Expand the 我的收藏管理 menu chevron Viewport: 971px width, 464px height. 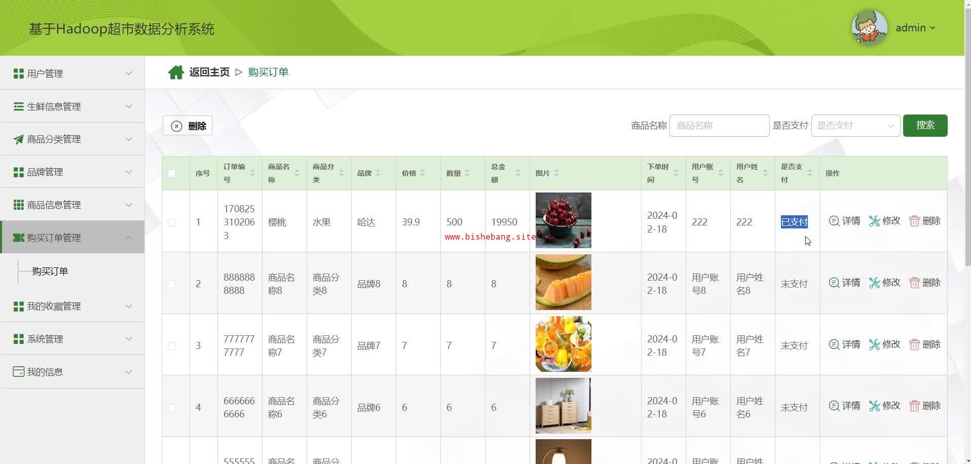click(x=129, y=306)
